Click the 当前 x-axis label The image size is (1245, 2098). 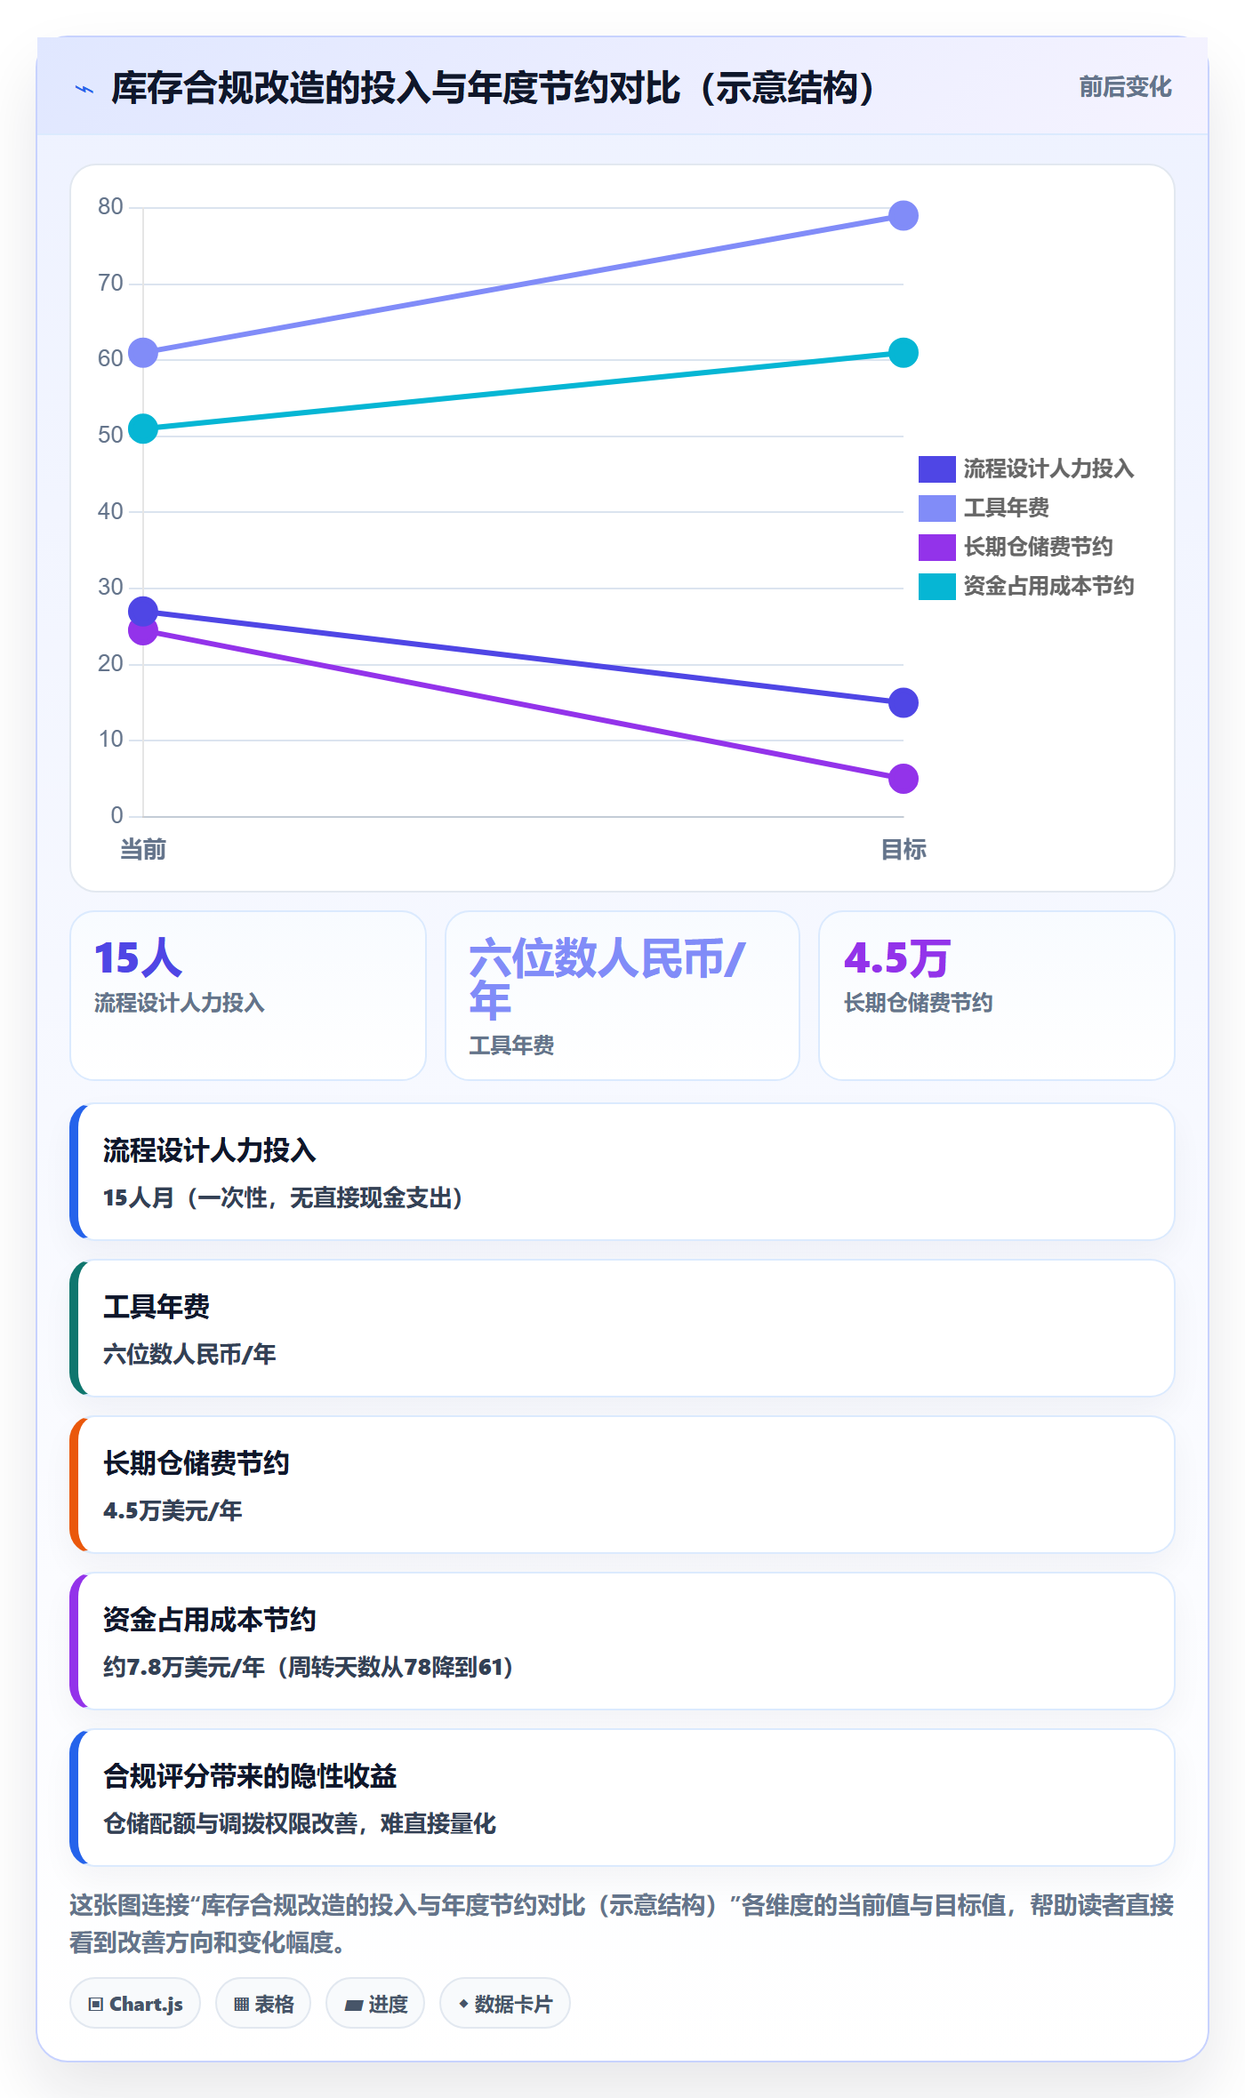143,850
